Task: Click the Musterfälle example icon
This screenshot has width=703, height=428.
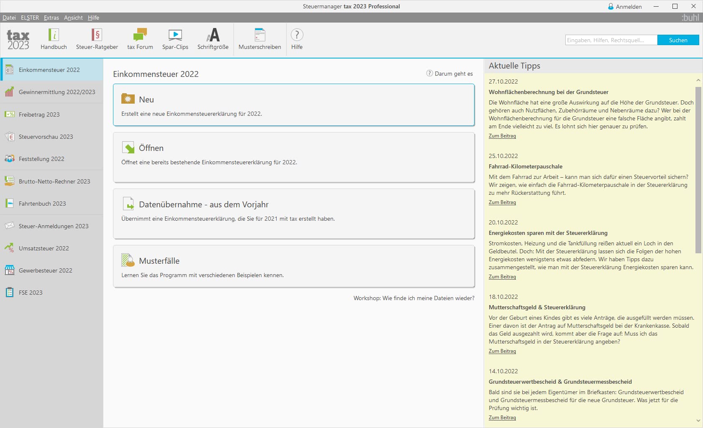Action: 128,260
